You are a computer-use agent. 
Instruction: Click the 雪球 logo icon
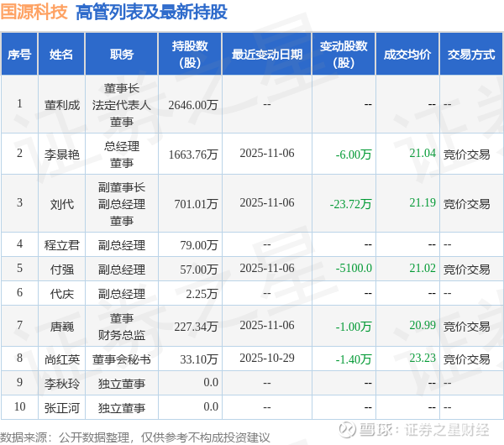coord(347,430)
